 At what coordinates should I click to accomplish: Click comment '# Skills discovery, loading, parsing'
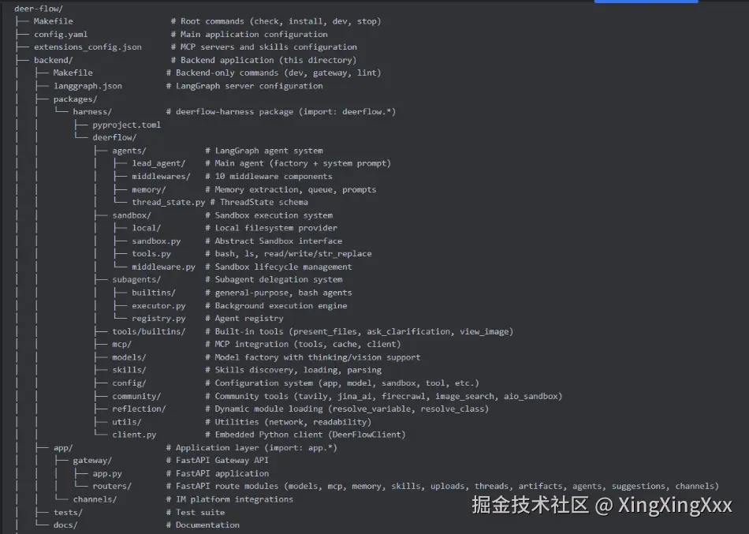293,370
